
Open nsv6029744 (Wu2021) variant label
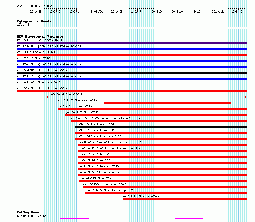[x=94, y=160]
